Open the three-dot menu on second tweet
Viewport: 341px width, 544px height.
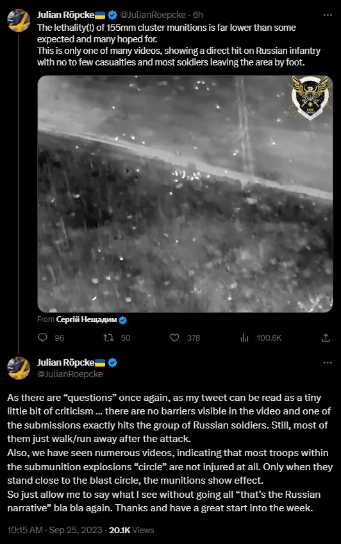(x=328, y=362)
